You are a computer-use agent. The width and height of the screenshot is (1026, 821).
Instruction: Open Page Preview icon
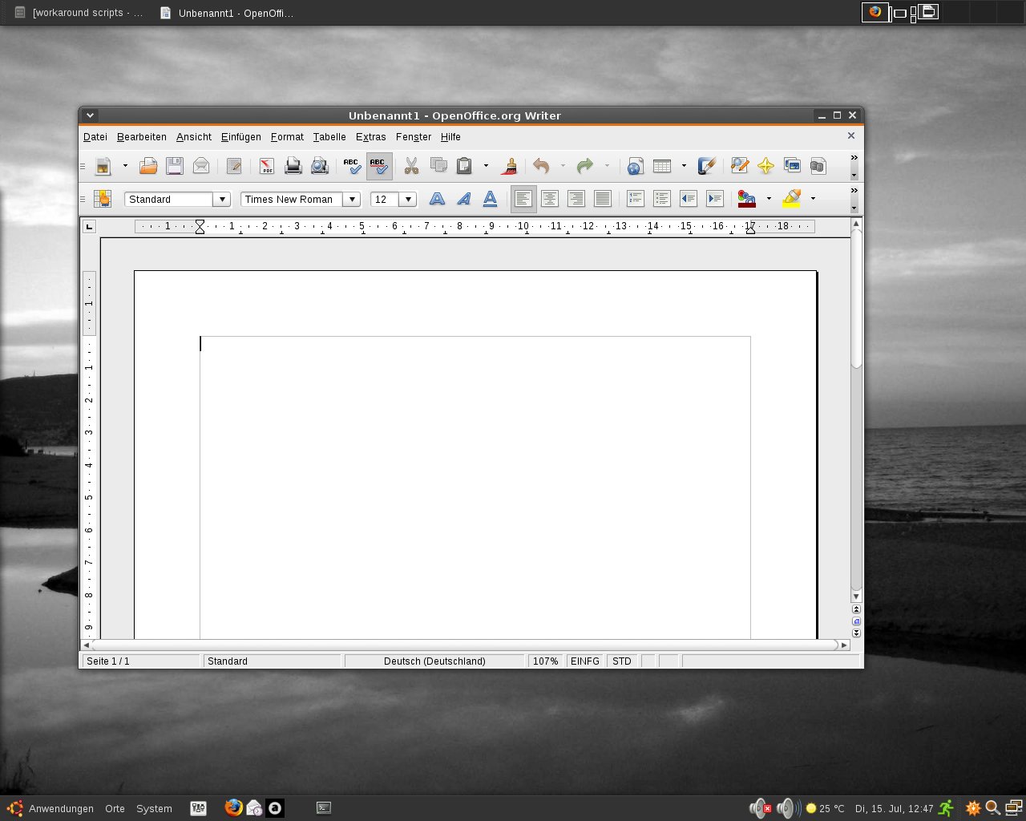tap(320, 166)
